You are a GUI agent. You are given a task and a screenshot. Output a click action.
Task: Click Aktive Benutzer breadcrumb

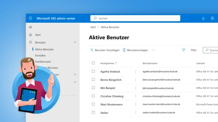tap(110, 27)
